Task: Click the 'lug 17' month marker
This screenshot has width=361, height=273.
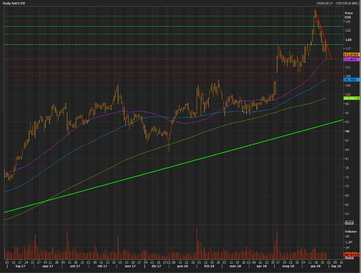Action: click(x=20, y=266)
